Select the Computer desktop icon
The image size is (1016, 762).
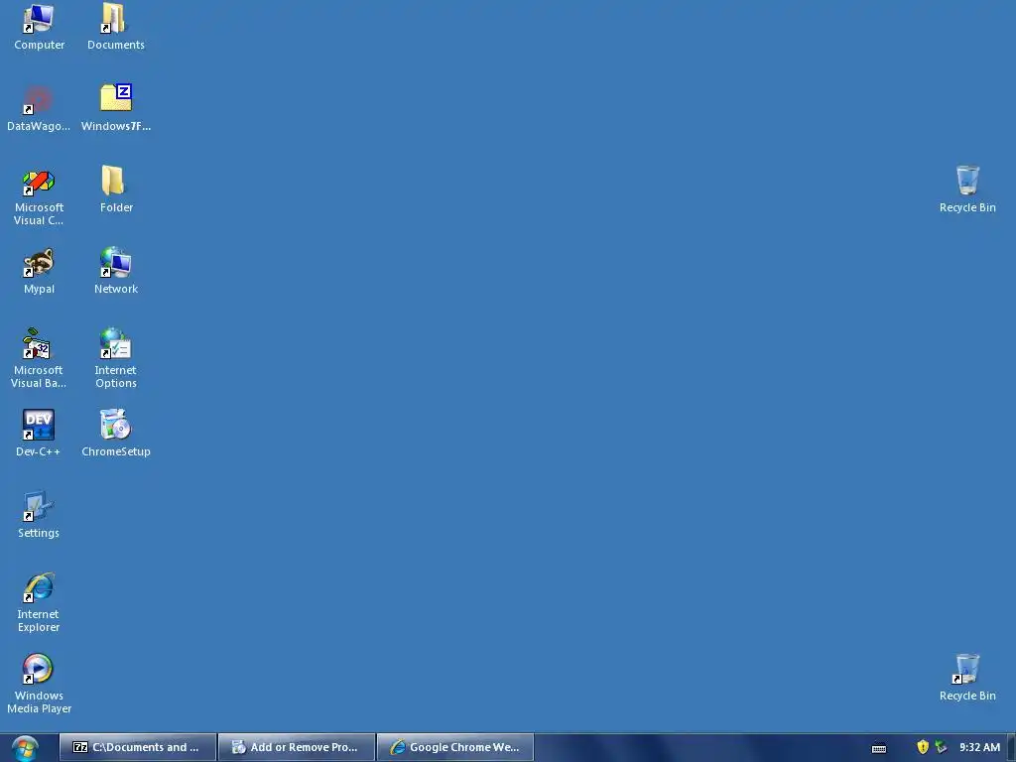coord(39,27)
